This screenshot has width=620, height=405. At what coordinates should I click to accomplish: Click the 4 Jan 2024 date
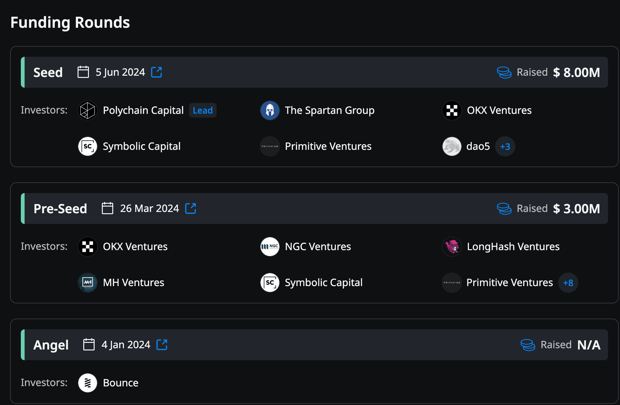126,345
